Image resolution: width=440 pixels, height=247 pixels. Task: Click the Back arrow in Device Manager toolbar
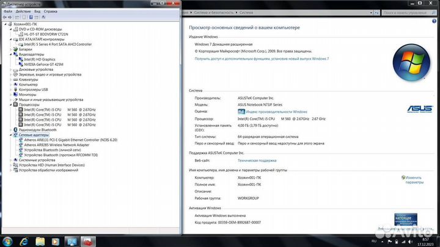[5, 17]
